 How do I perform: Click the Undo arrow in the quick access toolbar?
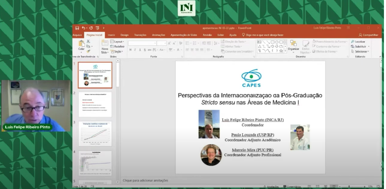click(x=83, y=28)
